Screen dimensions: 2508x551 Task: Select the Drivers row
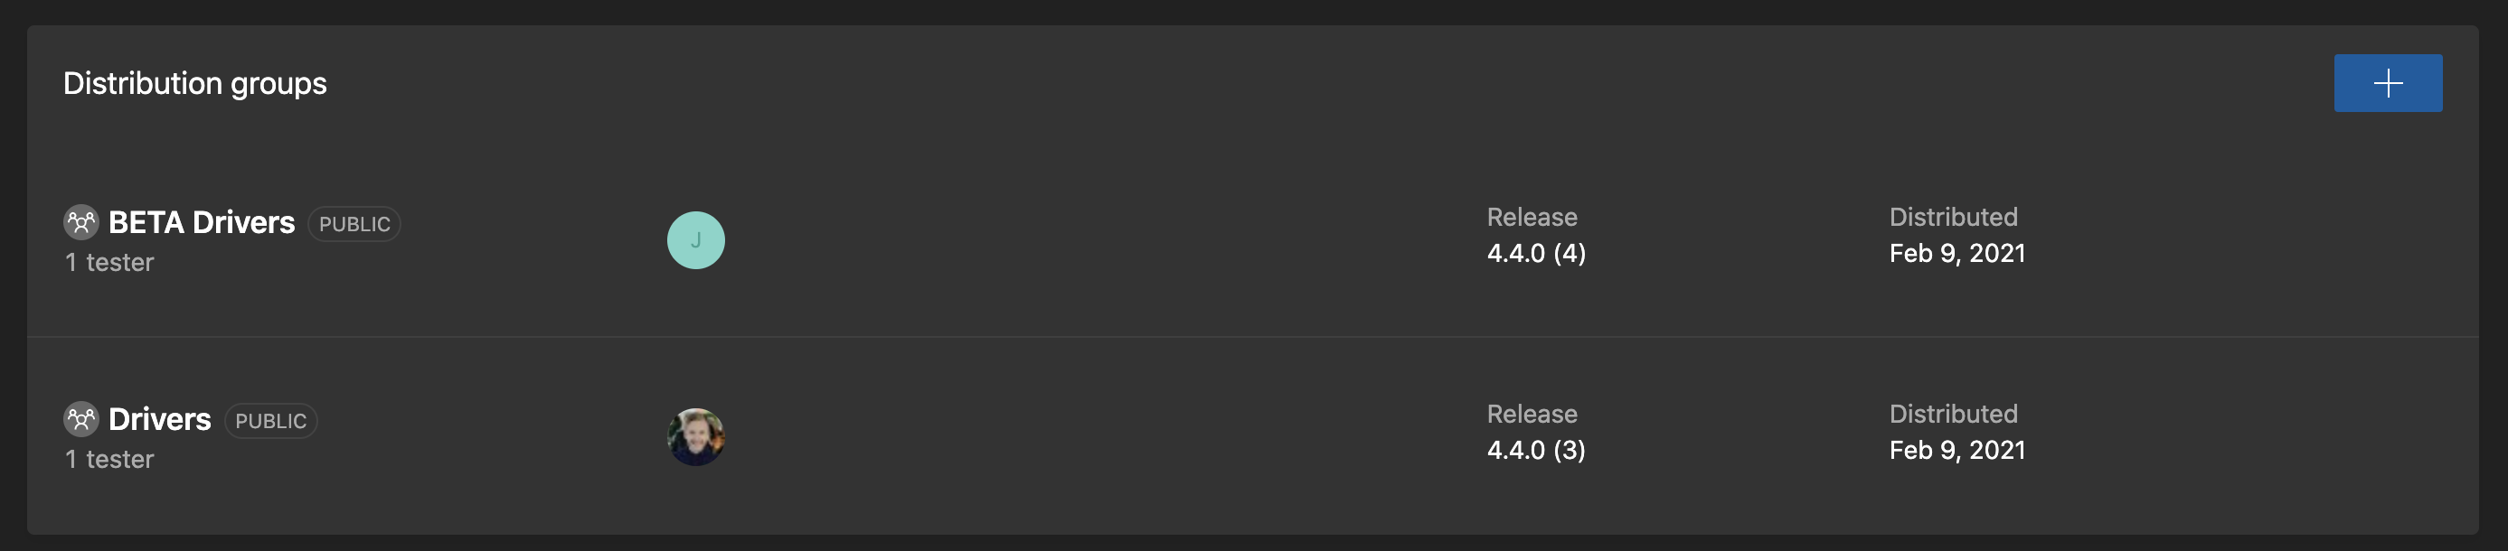point(1071,436)
